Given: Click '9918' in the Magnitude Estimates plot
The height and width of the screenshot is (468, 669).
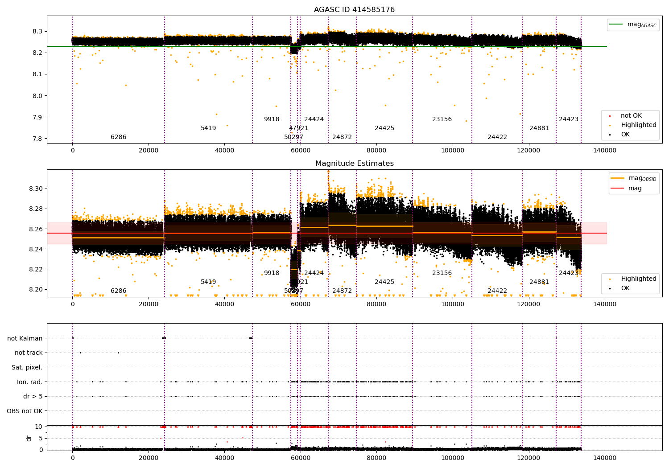Looking at the screenshot, I should (x=272, y=273).
